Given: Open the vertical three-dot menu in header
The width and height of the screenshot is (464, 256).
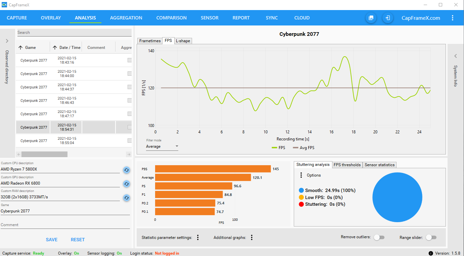Looking at the screenshot, I should (453, 18).
